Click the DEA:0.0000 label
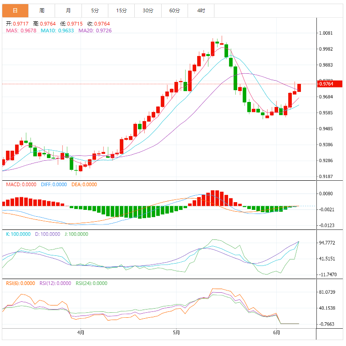The image size is (346, 346). click(x=84, y=184)
